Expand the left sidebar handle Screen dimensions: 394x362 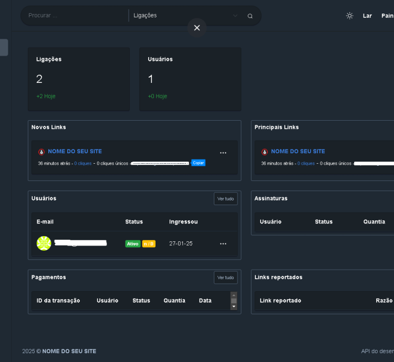tap(4, 47)
